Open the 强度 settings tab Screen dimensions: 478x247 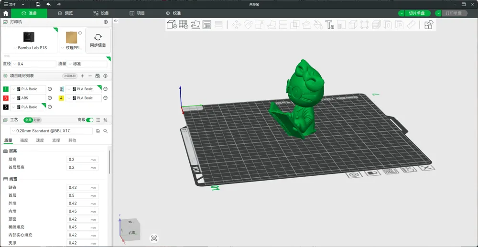[24, 140]
